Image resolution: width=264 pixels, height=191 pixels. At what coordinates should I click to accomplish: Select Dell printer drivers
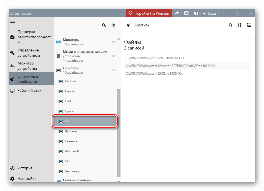click(86, 101)
